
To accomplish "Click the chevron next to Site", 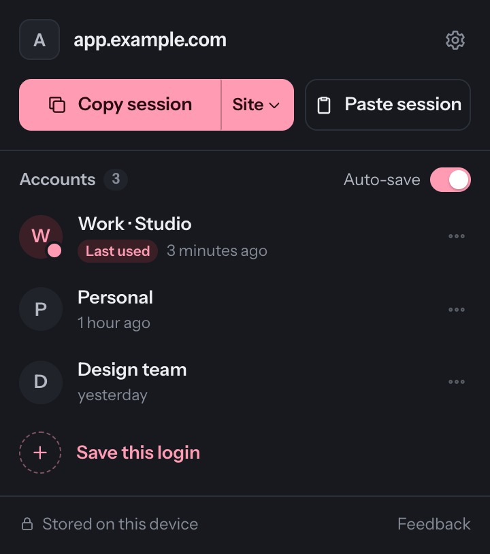I will [274, 105].
